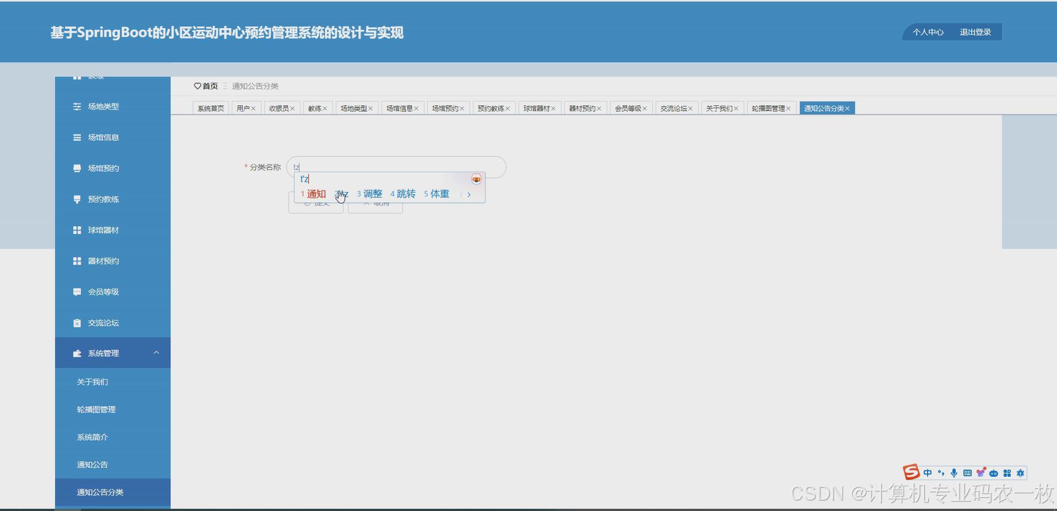
Task: Click the 分类名称 input field
Action: 396,167
